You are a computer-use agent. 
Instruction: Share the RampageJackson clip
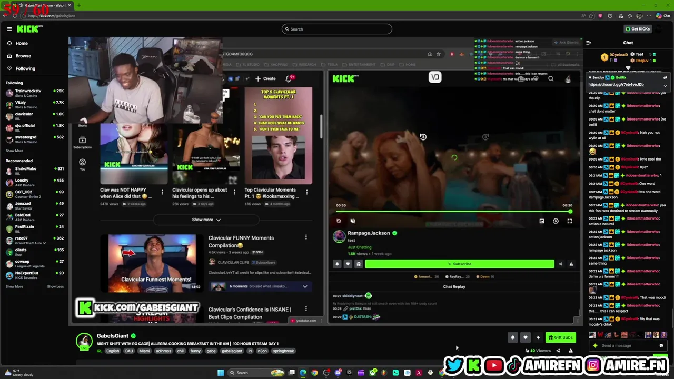click(560, 264)
